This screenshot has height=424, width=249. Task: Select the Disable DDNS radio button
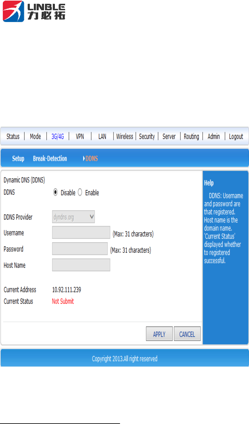(55, 192)
